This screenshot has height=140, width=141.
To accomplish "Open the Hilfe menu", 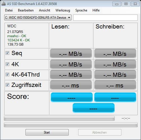I will click(96, 10).
